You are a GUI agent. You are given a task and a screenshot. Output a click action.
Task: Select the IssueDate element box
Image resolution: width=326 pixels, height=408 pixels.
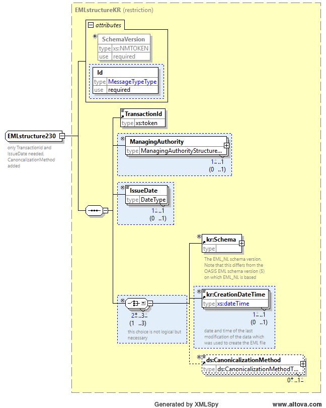pos(146,195)
